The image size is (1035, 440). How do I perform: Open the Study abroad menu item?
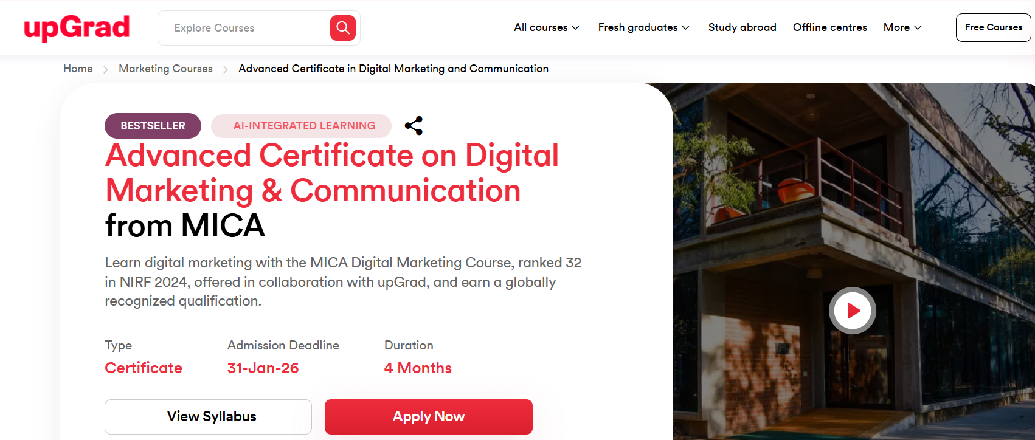coord(742,27)
